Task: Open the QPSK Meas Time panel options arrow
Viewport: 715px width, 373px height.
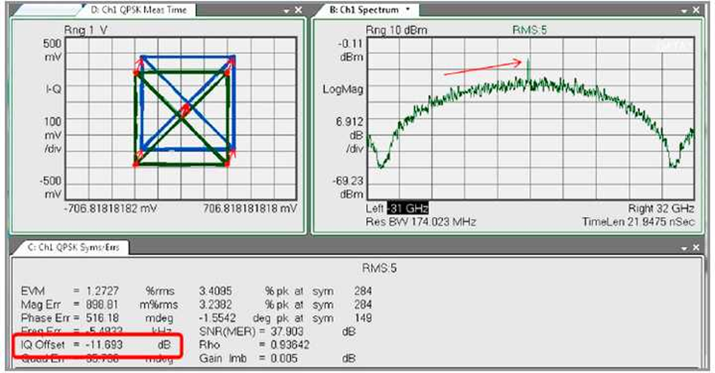Action: coord(286,11)
